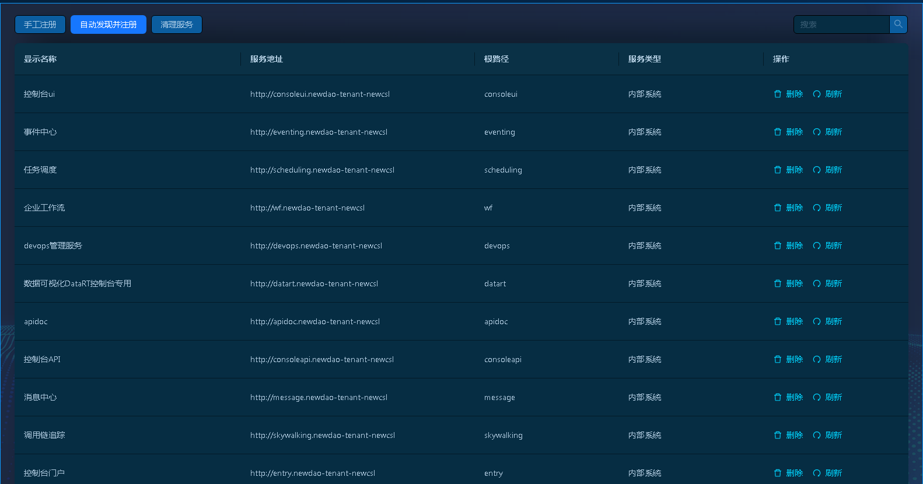
Task: Delete the 控制台门户 service row
Action: (x=788, y=473)
